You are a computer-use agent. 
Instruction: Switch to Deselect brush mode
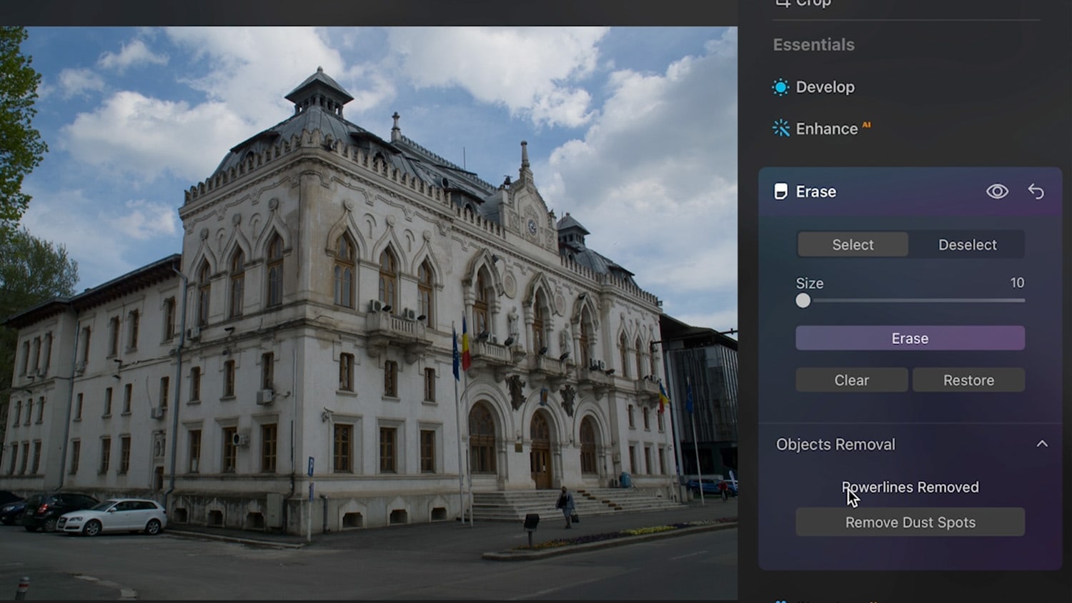pyautogui.click(x=967, y=244)
